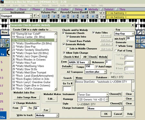Click the #choruses input field
This screenshot has width=145, height=120.
(x=108, y=62)
